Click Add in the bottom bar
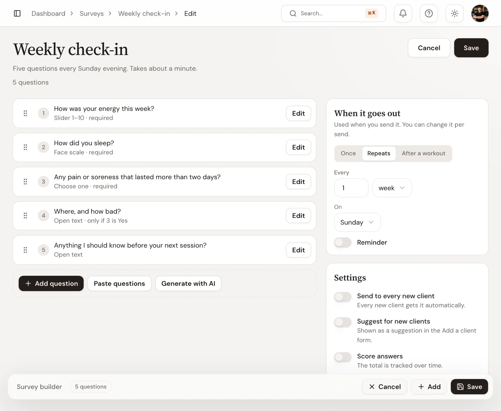Screen dimensions: 501x411 pyautogui.click(x=429, y=387)
